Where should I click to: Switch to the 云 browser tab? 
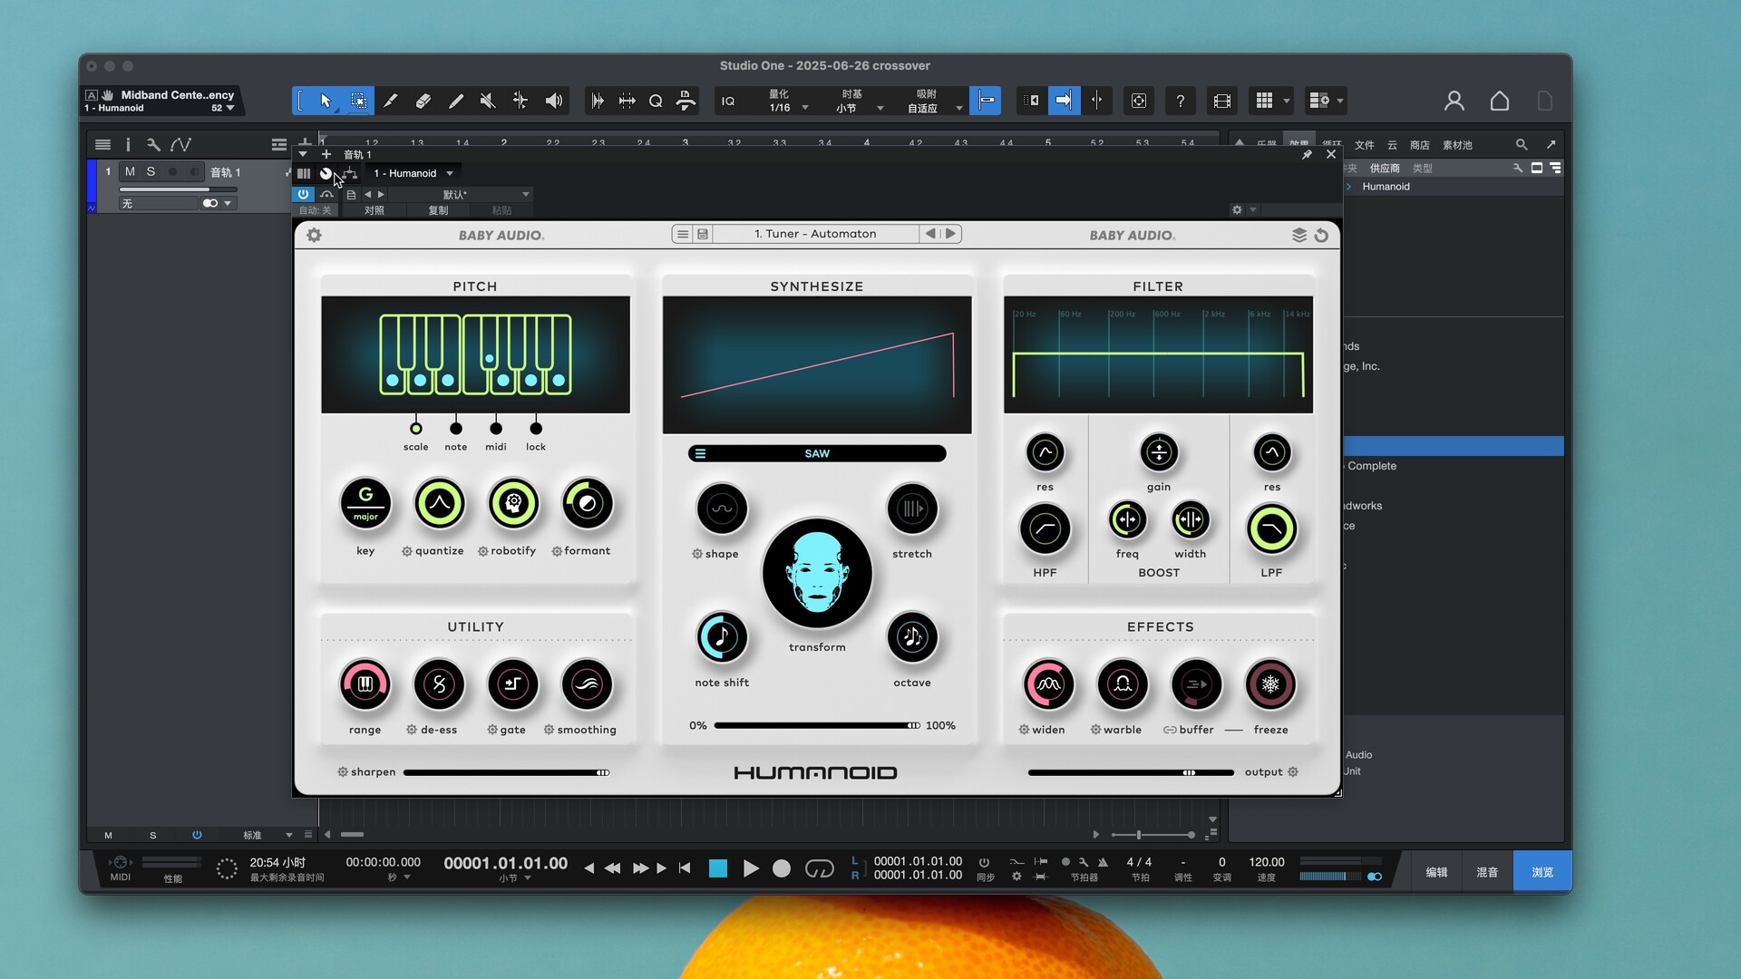[x=1392, y=145]
